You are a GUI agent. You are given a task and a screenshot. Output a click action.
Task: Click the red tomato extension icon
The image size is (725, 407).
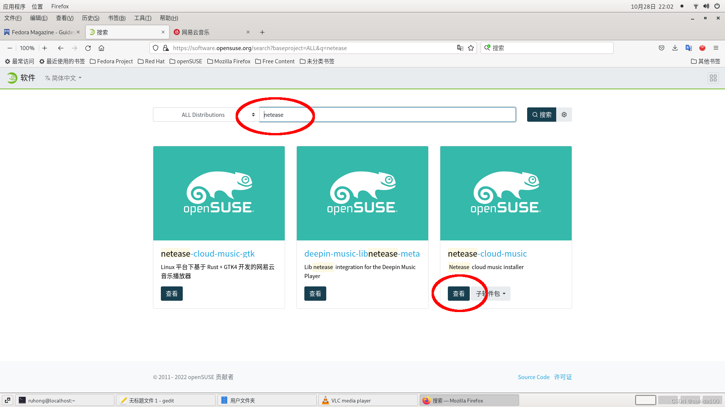pos(702,48)
